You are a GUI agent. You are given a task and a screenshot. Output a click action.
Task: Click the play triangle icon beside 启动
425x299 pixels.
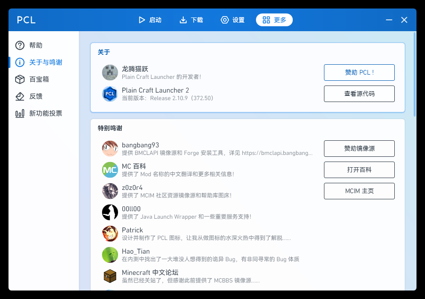tap(142, 20)
